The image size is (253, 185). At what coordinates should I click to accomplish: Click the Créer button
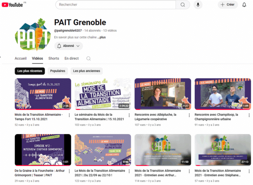(x=228, y=5)
